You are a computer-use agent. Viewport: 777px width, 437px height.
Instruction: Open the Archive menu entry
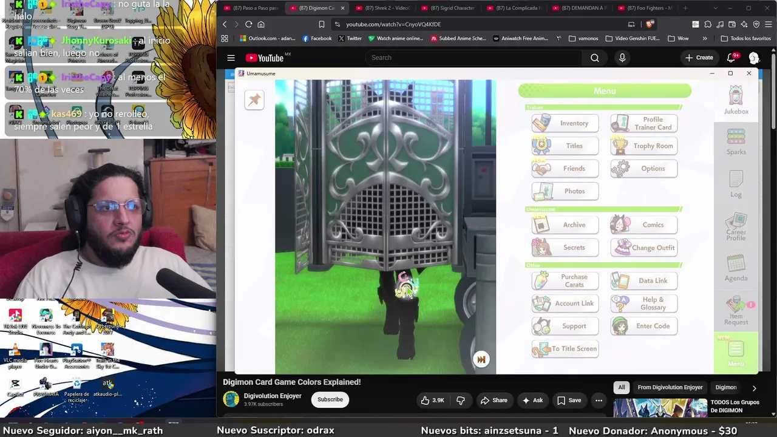565,225
